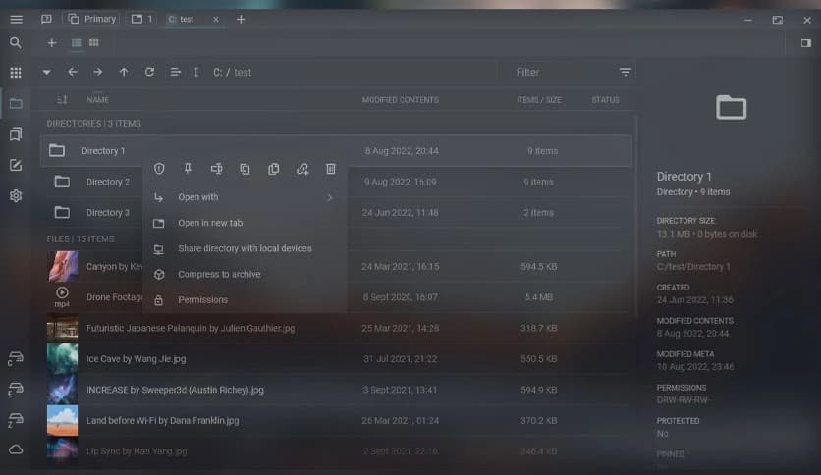Image resolution: width=821 pixels, height=475 pixels.
Task: Click the protect shield icon in context menu
Action: [x=159, y=169]
